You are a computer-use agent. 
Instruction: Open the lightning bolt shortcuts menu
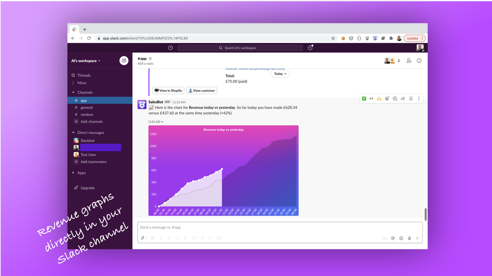tap(143, 238)
